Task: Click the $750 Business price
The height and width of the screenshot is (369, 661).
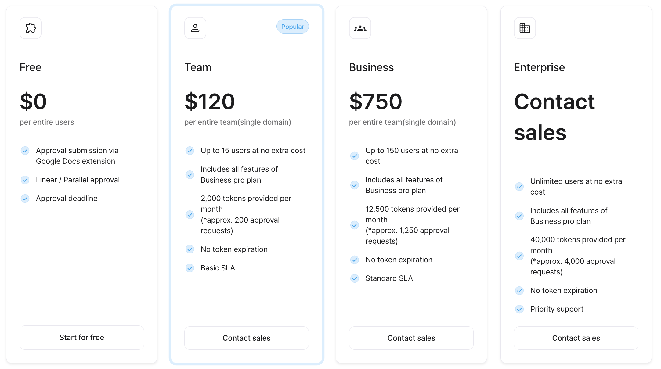Action: click(376, 102)
